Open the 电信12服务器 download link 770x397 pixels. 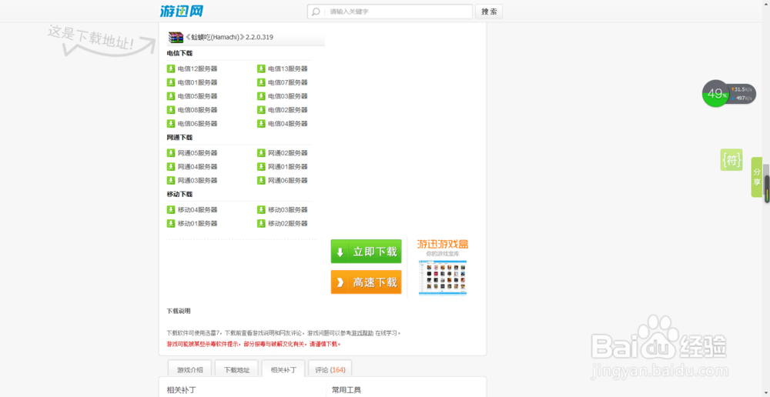(197, 68)
